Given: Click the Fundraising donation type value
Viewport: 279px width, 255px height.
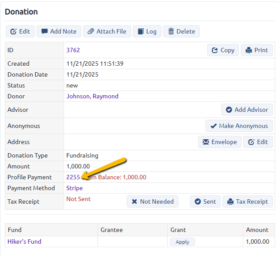Looking at the screenshot, I should coord(82,155).
